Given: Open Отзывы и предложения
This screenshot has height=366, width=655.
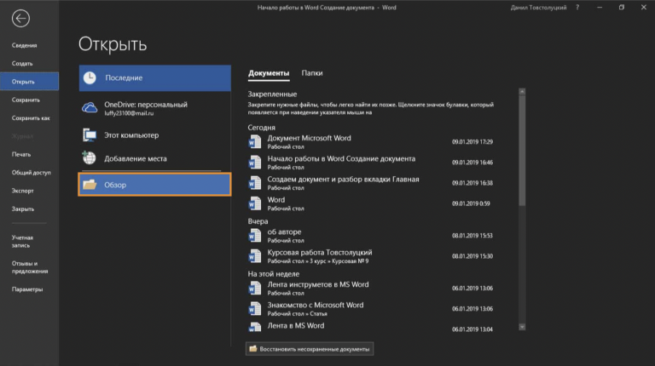Looking at the screenshot, I should pyautogui.click(x=30, y=267).
